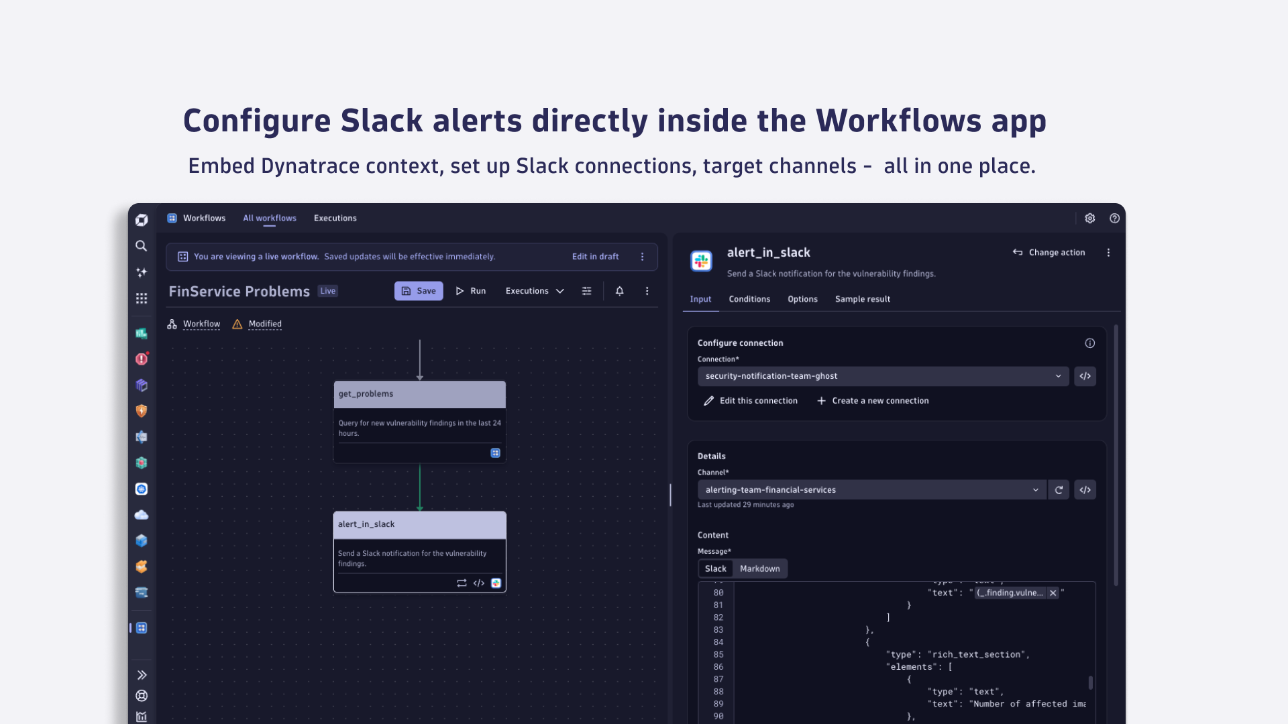Click the workflow settings sliders icon

click(587, 291)
